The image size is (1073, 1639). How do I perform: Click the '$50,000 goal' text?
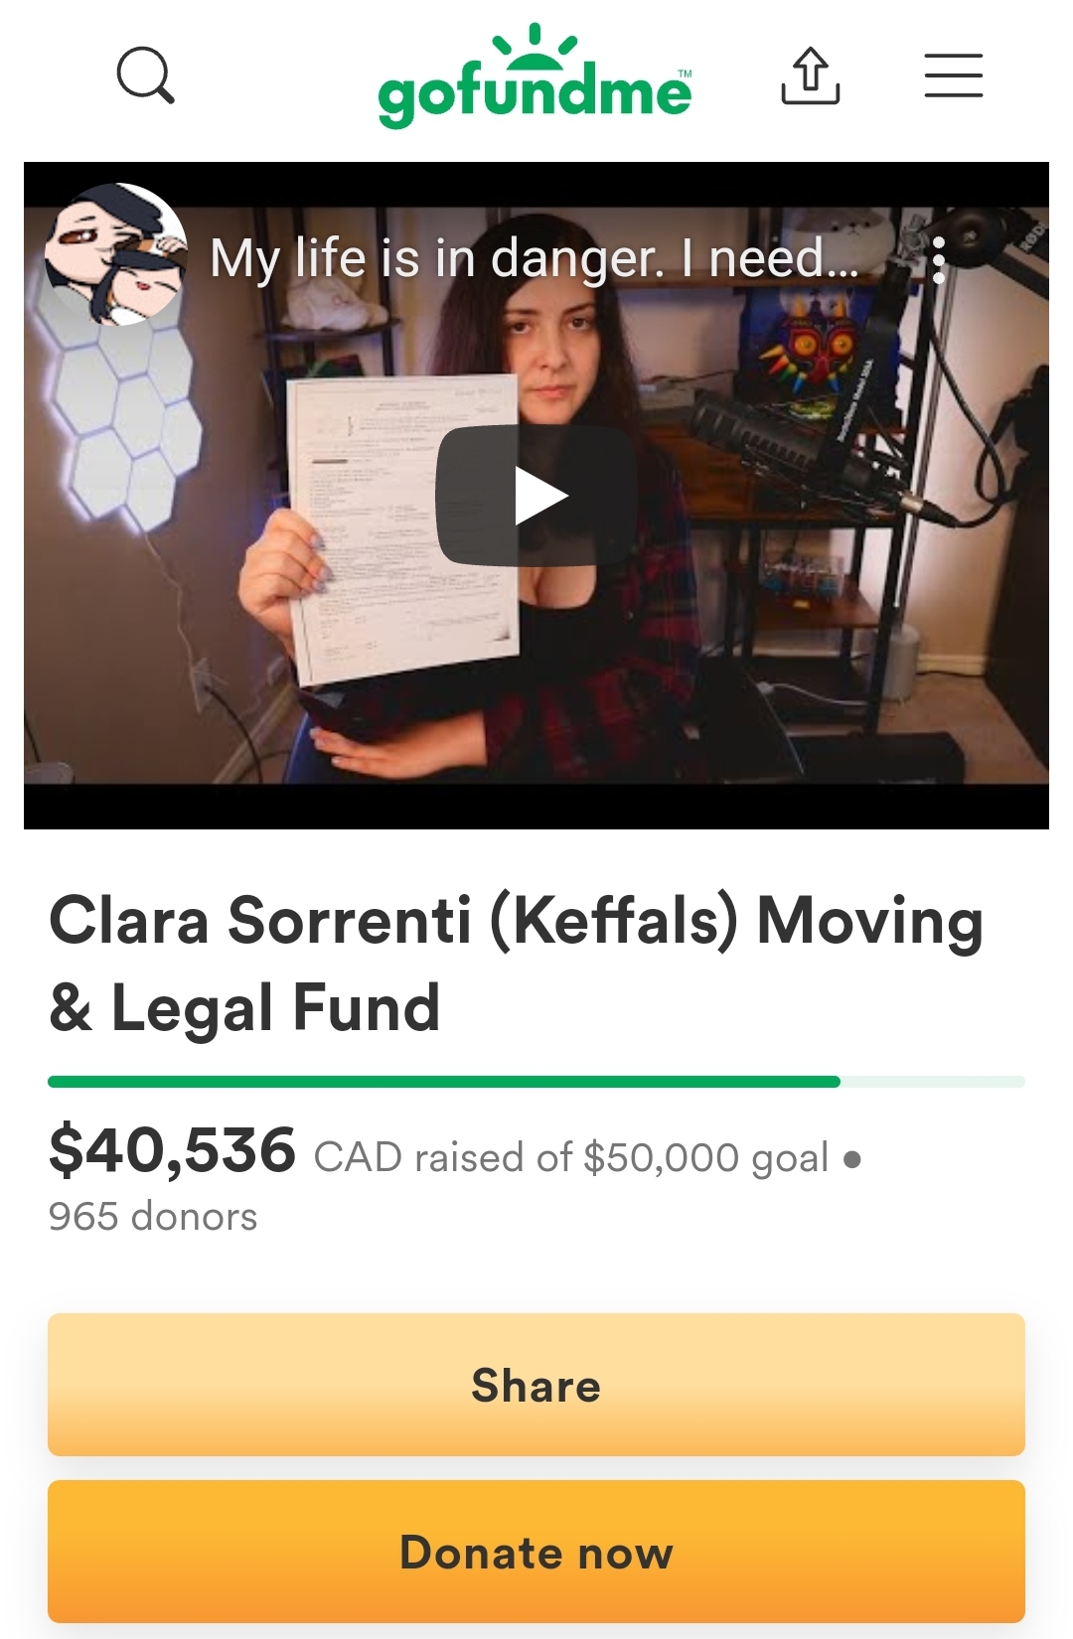click(705, 1157)
